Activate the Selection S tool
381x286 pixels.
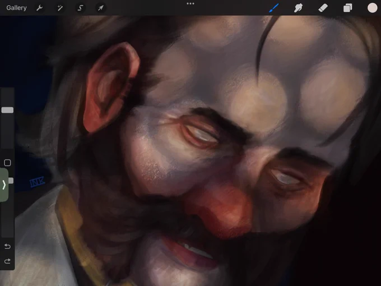coord(80,8)
